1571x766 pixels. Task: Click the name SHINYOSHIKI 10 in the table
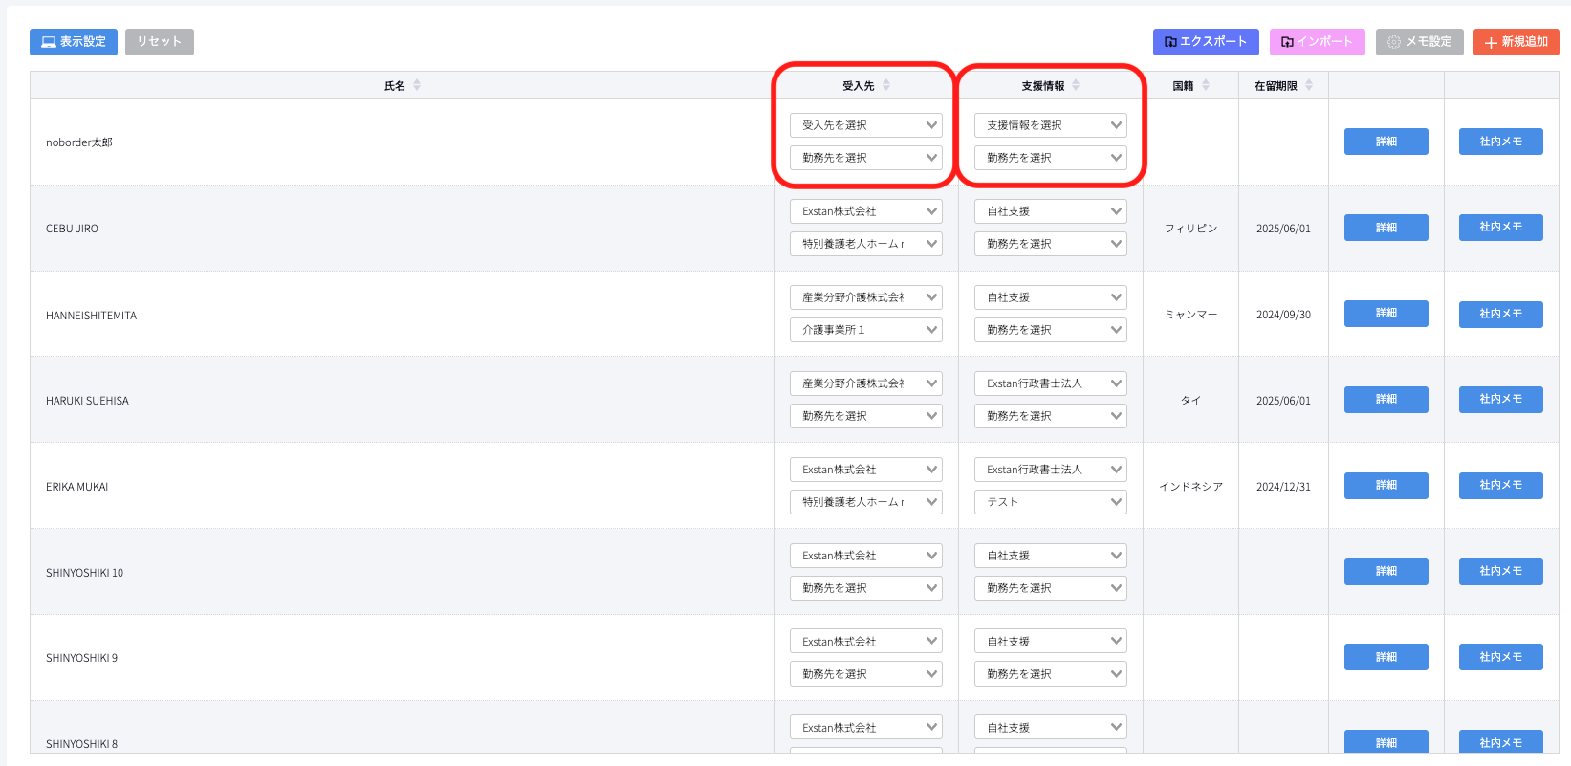click(84, 573)
